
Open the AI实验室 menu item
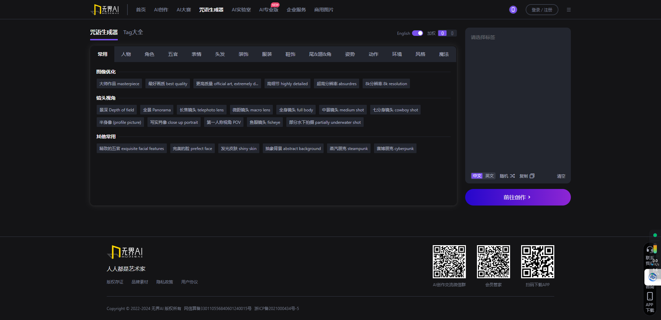coord(241,10)
